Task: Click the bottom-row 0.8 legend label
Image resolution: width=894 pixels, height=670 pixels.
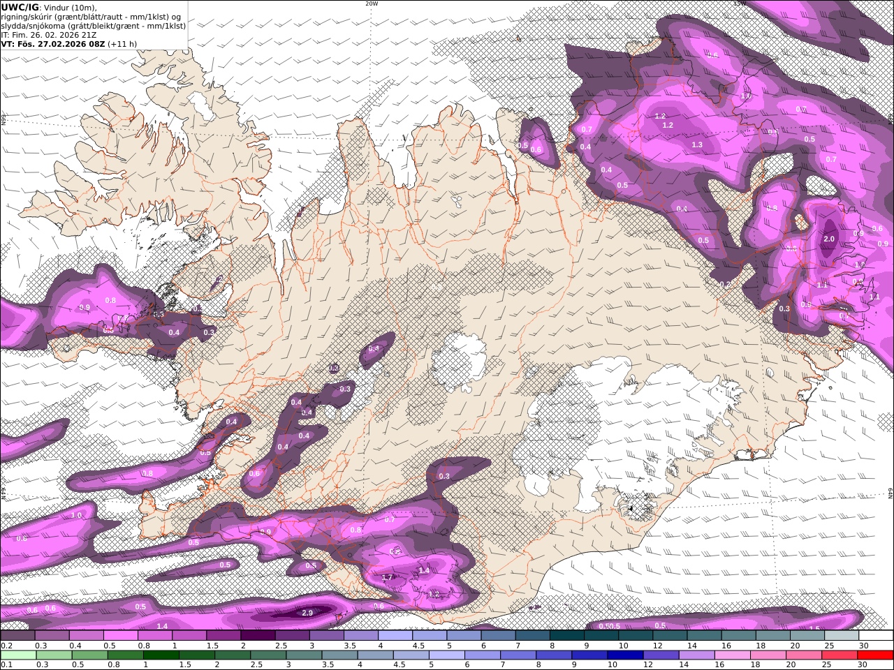Action: click(114, 665)
